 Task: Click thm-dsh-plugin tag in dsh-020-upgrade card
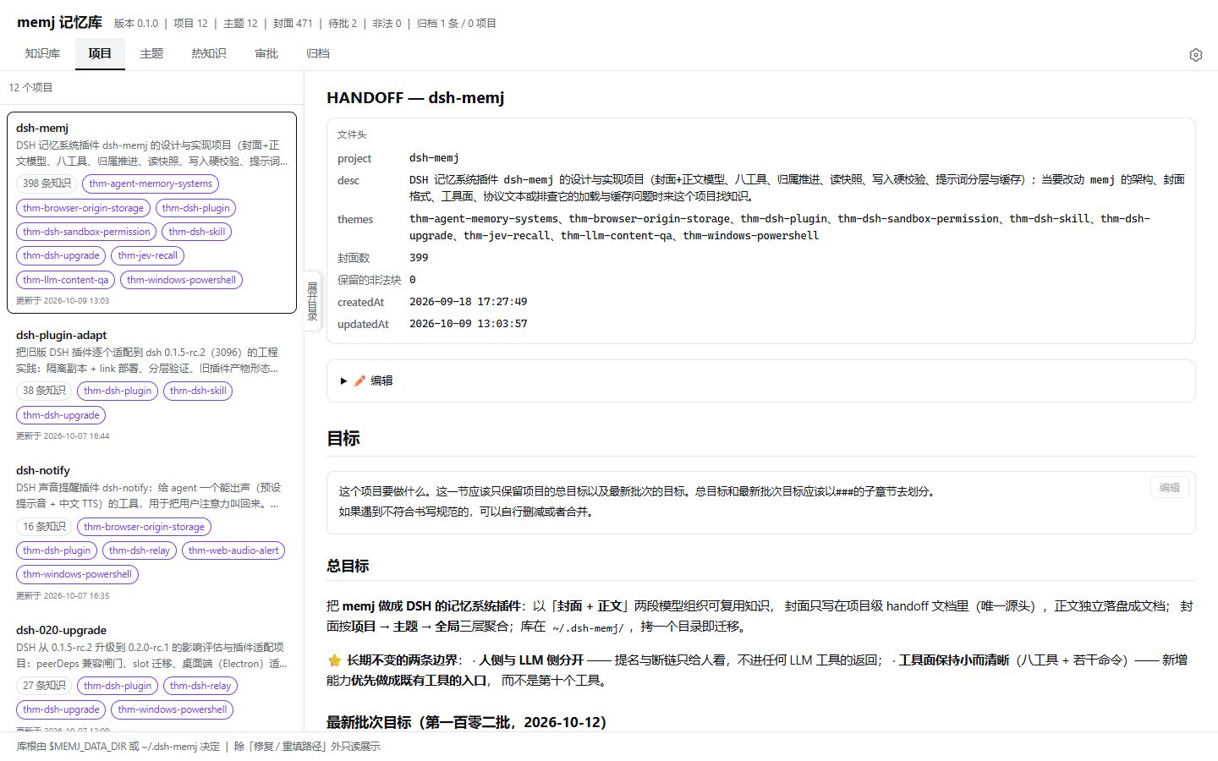pos(118,686)
